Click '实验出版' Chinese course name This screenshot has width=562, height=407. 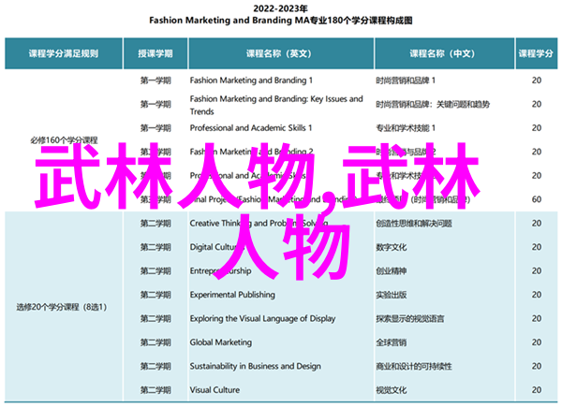click(x=391, y=295)
